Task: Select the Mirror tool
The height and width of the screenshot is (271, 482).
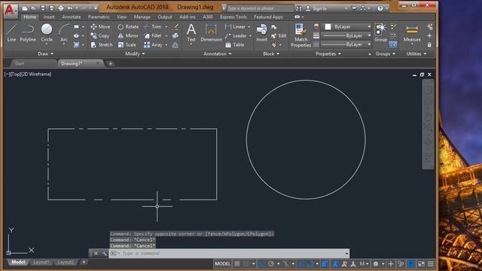Action: (128, 35)
